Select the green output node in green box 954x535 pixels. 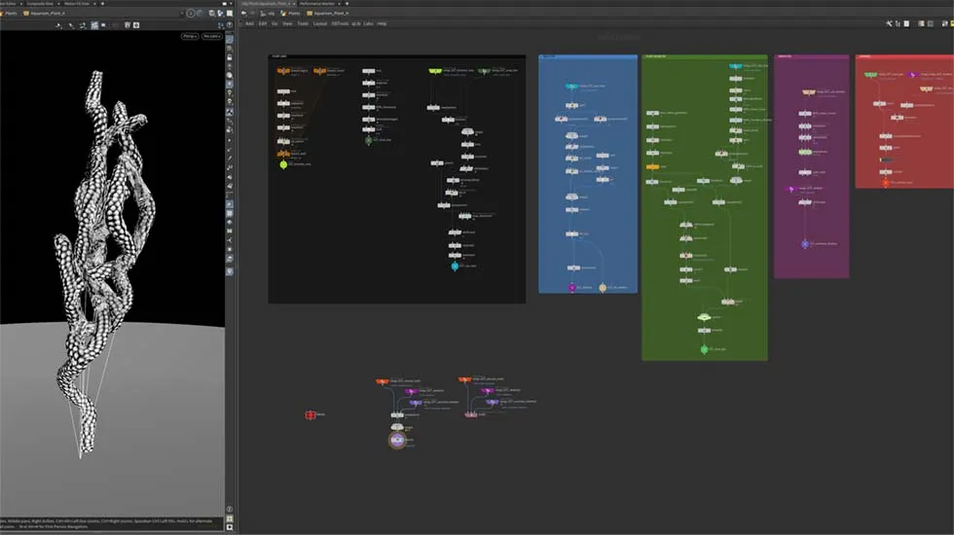[x=704, y=348]
